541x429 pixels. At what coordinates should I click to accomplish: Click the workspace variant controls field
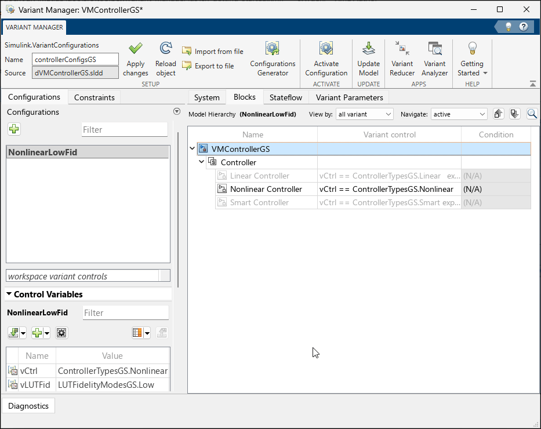[x=82, y=276]
